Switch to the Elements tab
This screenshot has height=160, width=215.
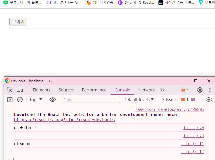pos(42,90)
